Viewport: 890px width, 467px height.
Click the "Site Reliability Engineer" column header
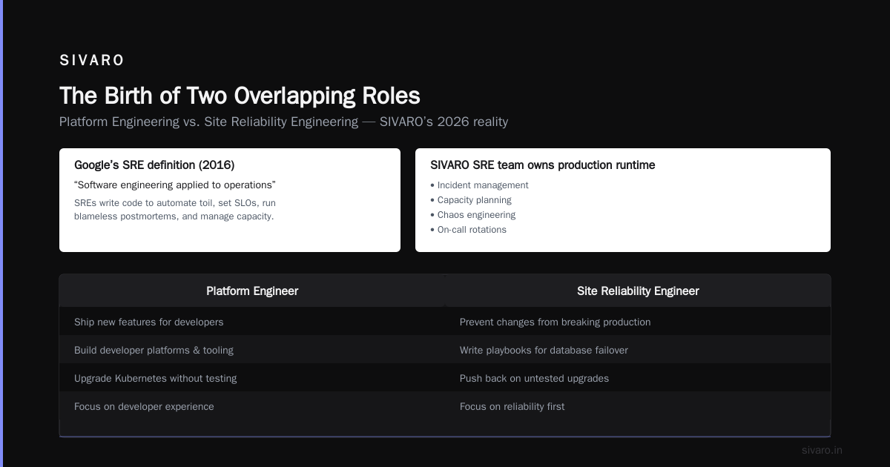638,291
